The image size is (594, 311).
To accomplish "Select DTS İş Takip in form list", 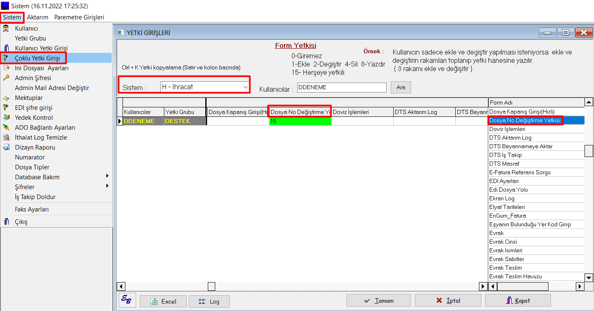I will point(536,155).
